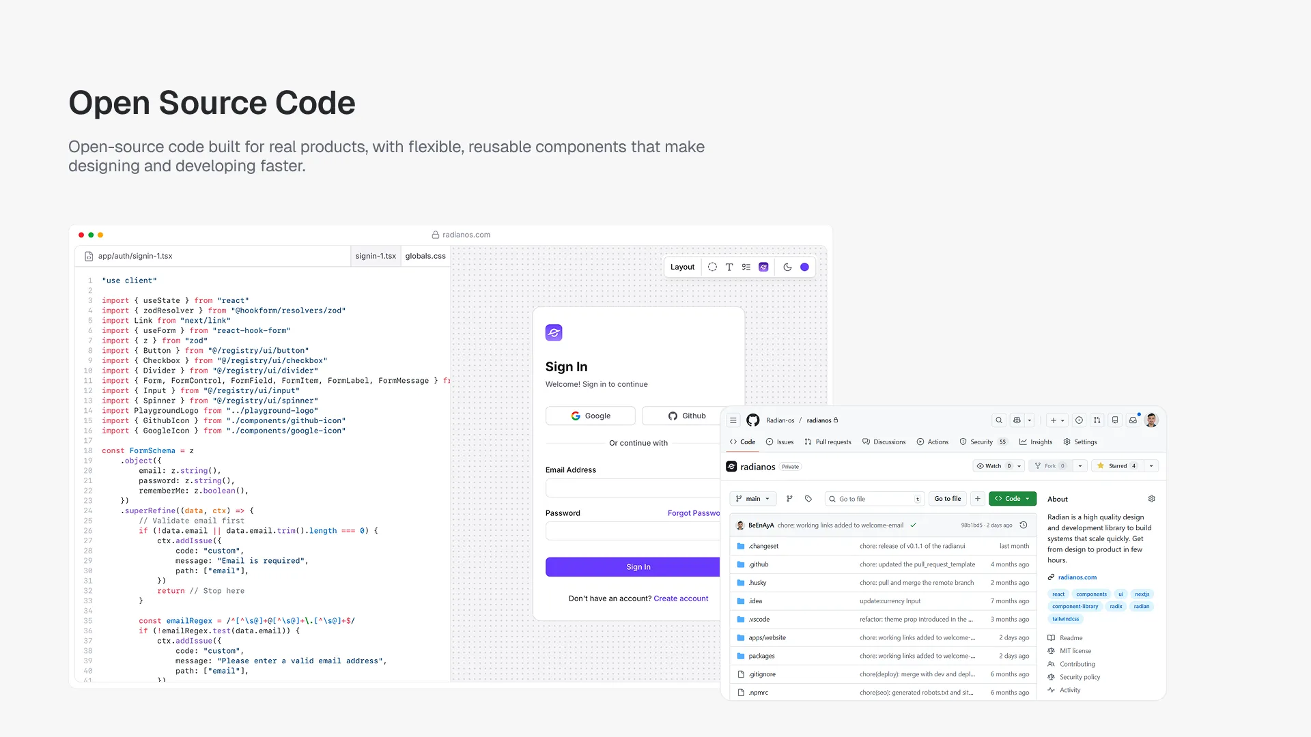Toggle the Starred button
Viewport: 1311px width, 737px height.
(1117, 466)
